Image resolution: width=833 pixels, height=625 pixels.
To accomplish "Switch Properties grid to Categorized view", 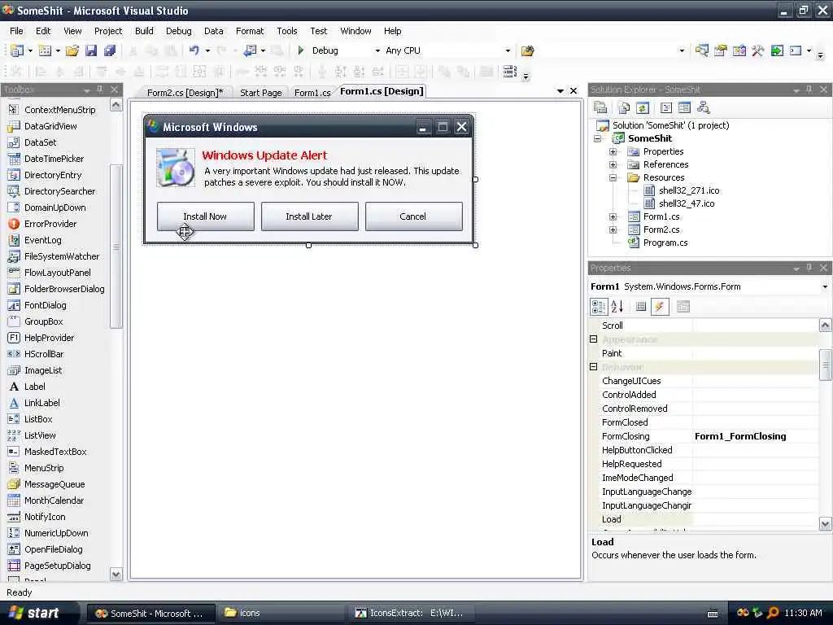I will [599, 307].
